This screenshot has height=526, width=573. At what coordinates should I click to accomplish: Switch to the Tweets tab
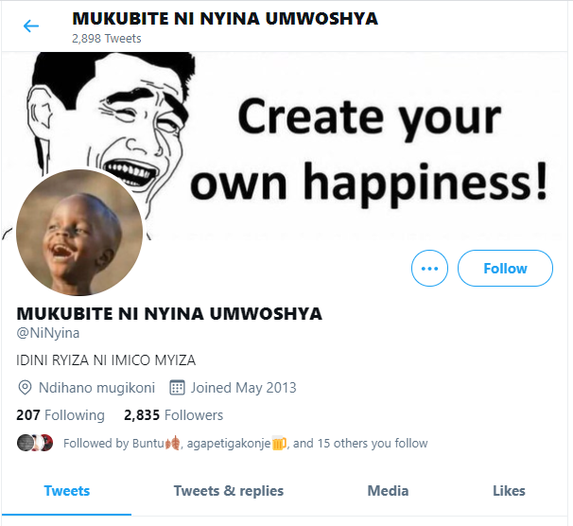[67, 490]
